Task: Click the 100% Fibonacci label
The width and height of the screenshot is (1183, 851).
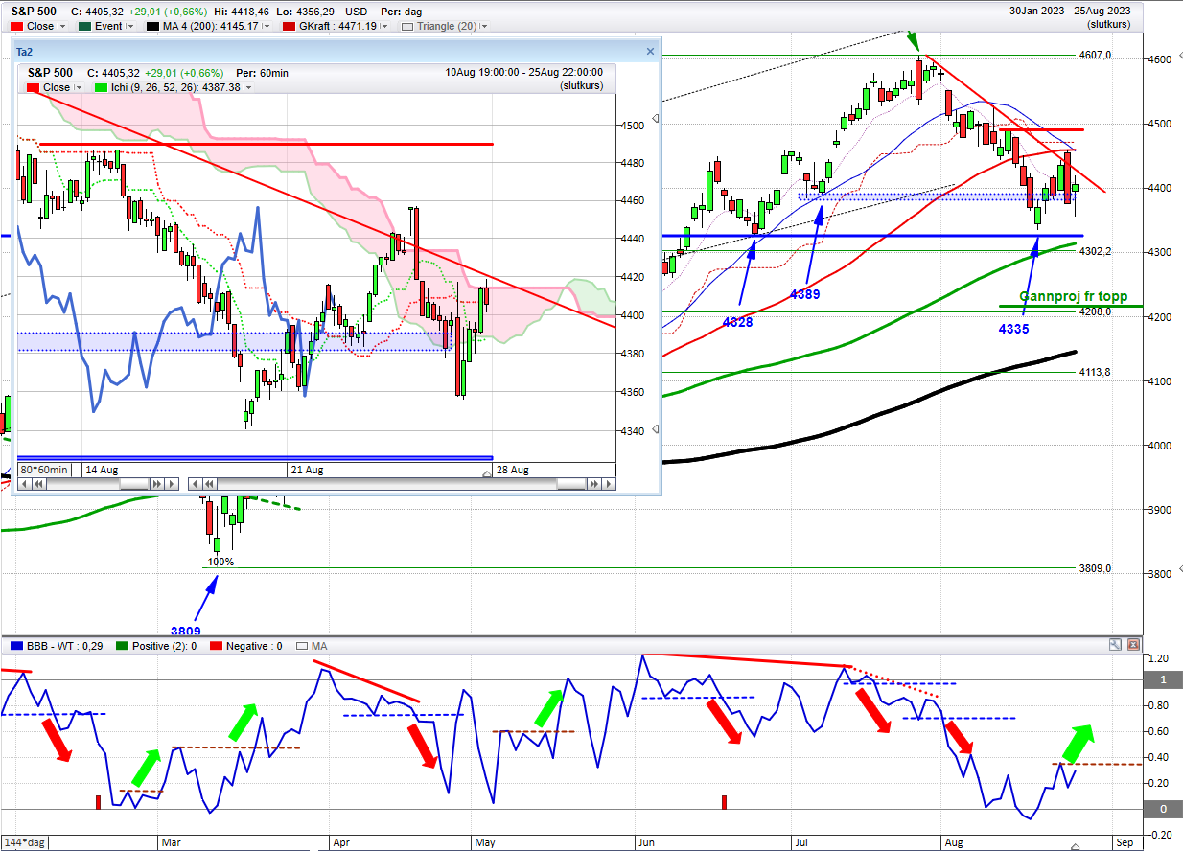Action: (x=221, y=562)
